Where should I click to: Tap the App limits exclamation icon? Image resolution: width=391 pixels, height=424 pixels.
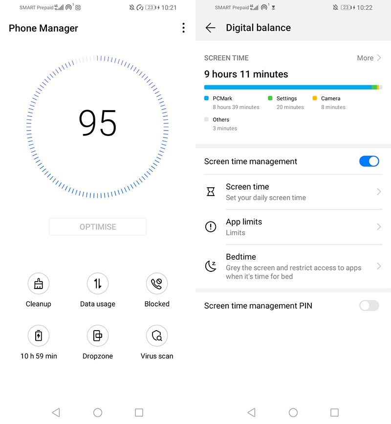pyautogui.click(x=210, y=227)
